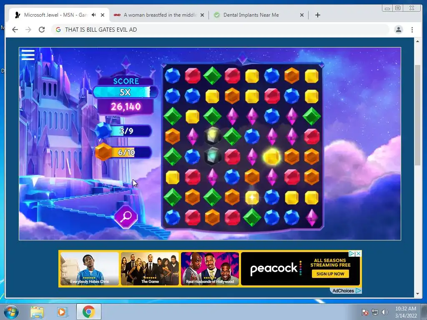Close the Dental Implants Near Me tab
427x320 pixels.
click(x=302, y=15)
